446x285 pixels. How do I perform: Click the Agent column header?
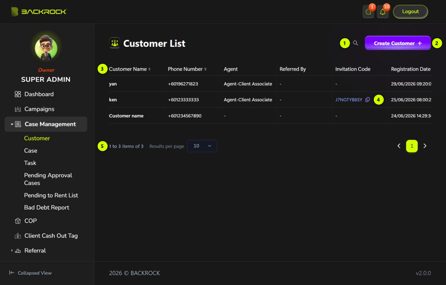coord(231,69)
